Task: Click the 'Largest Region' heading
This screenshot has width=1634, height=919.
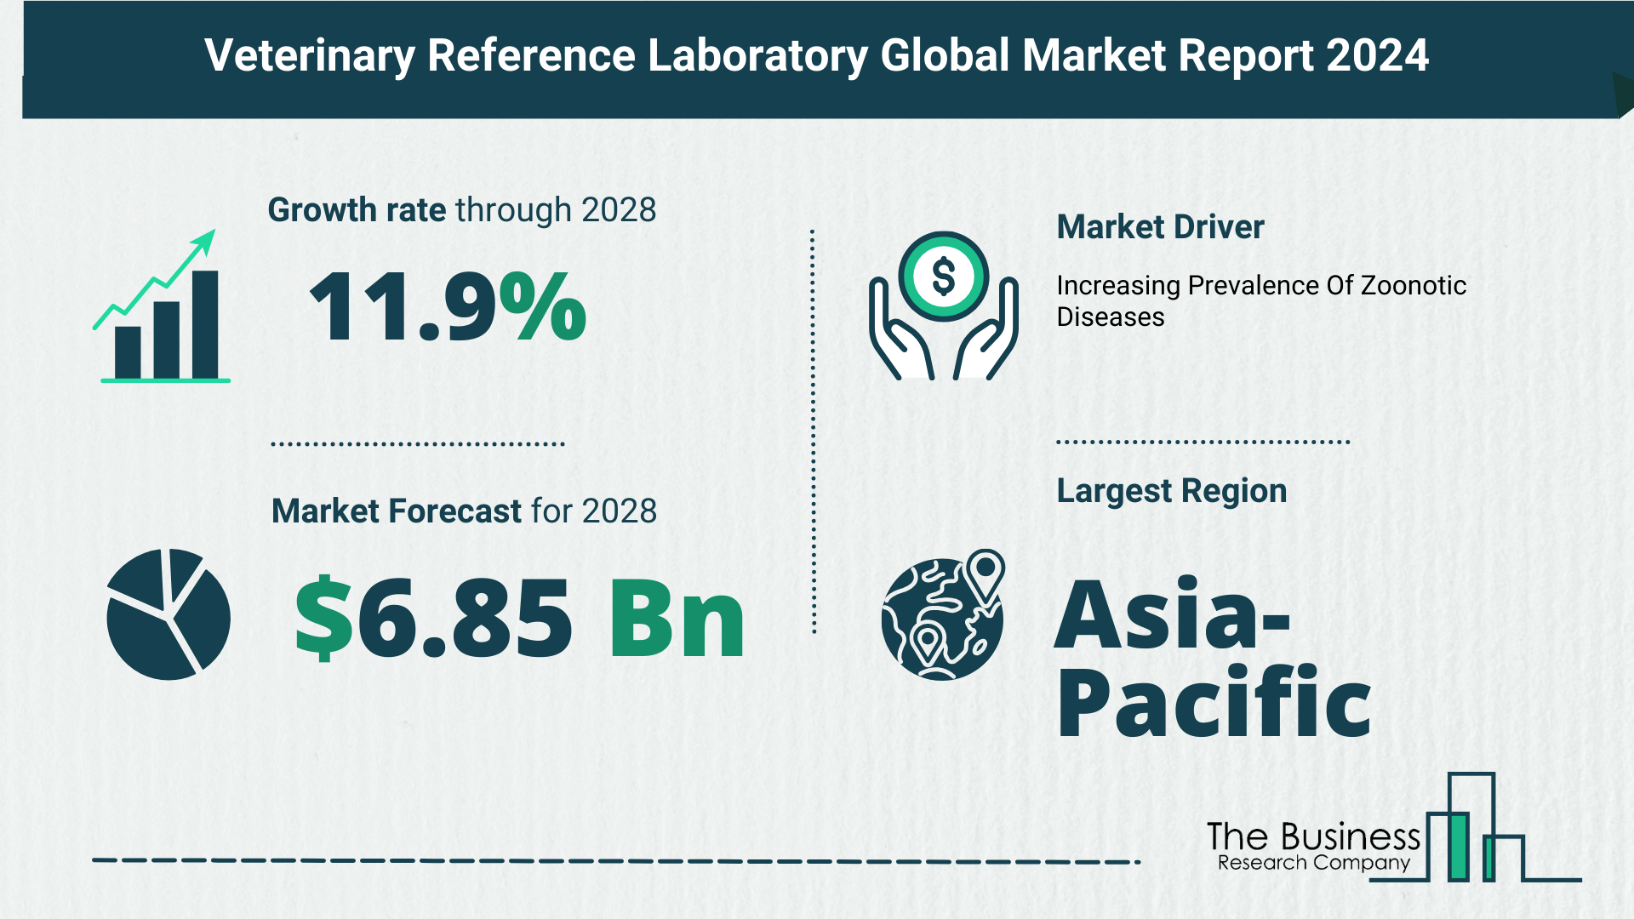Action: (x=1171, y=491)
